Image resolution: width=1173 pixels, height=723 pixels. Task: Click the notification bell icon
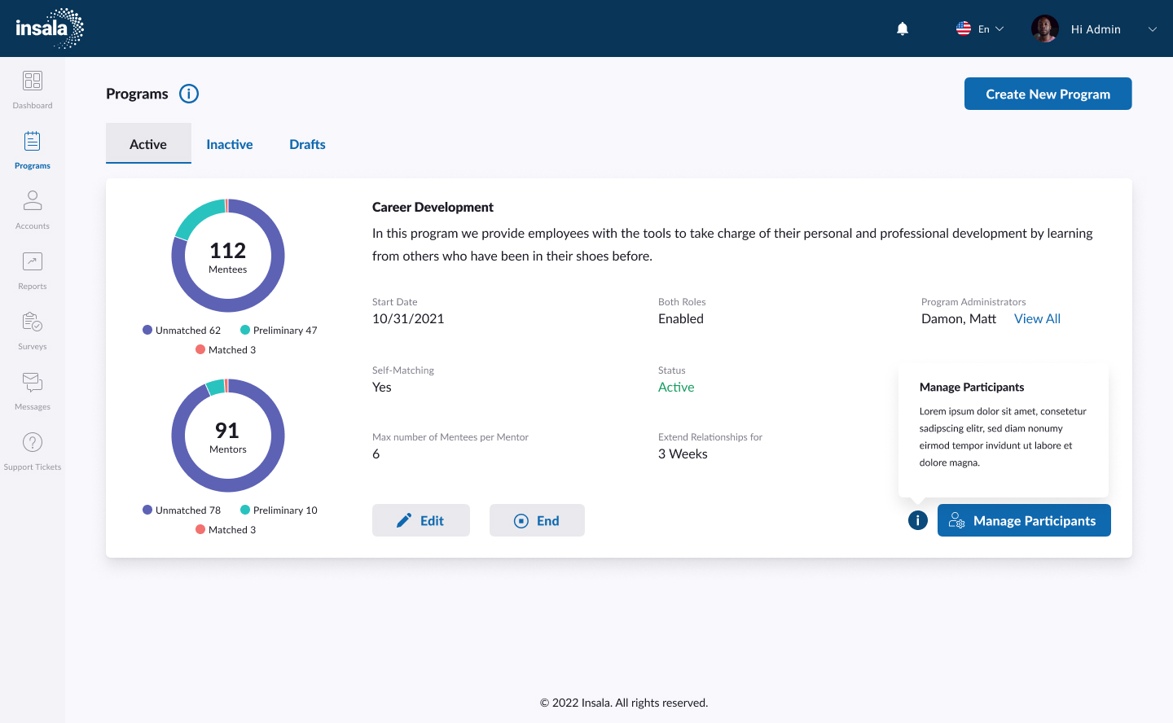coord(903,29)
